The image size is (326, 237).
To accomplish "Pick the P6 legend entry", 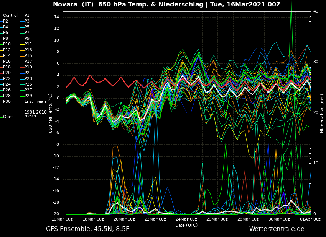I will coord(4,33).
